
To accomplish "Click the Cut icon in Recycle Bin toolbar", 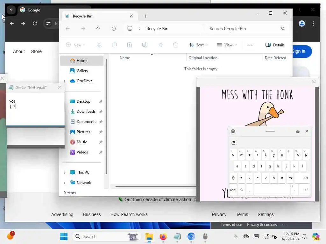I will [x=99, y=45].
